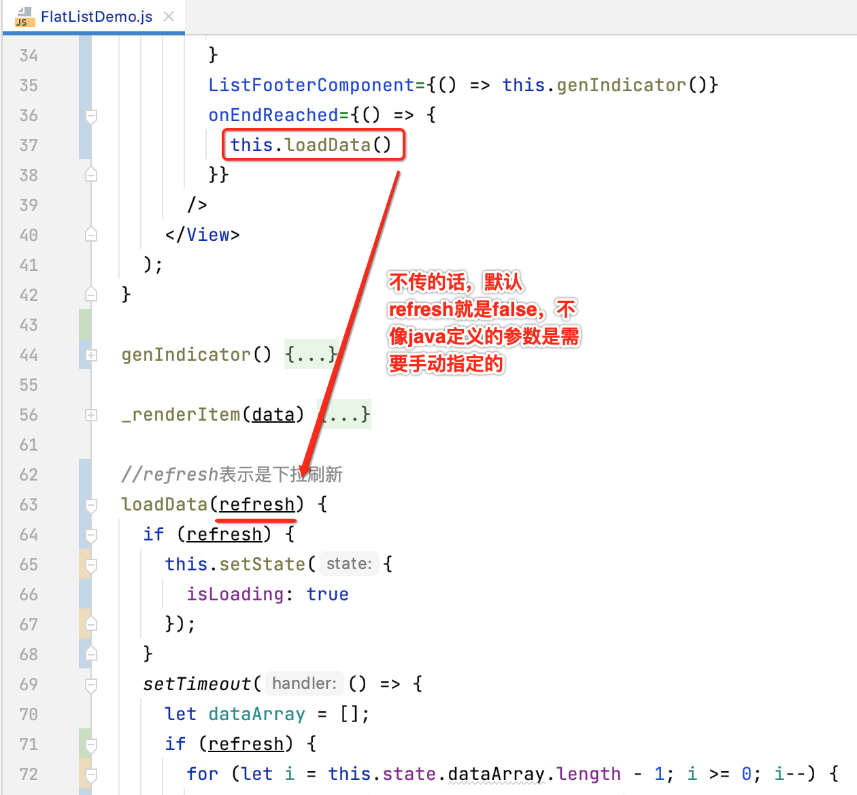Click 'refresh' in the if condition on line 71
Viewport: 857px width, 795px height.
246,744
